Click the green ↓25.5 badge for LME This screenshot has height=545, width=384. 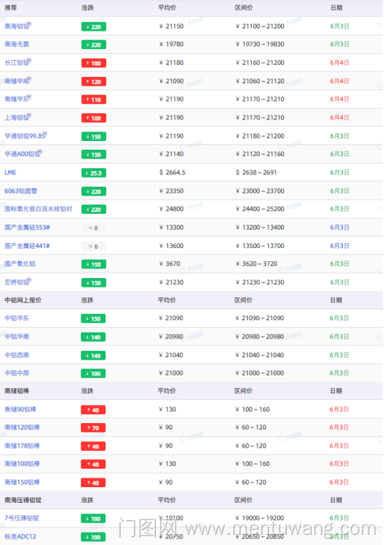pyautogui.click(x=94, y=173)
